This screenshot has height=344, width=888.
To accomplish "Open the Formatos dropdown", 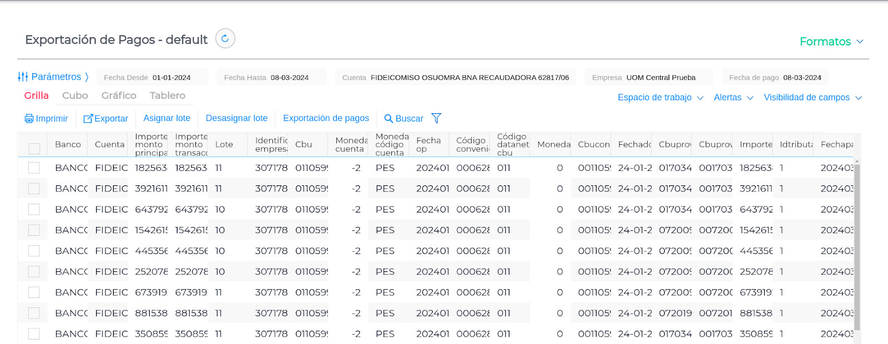I will point(831,42).
